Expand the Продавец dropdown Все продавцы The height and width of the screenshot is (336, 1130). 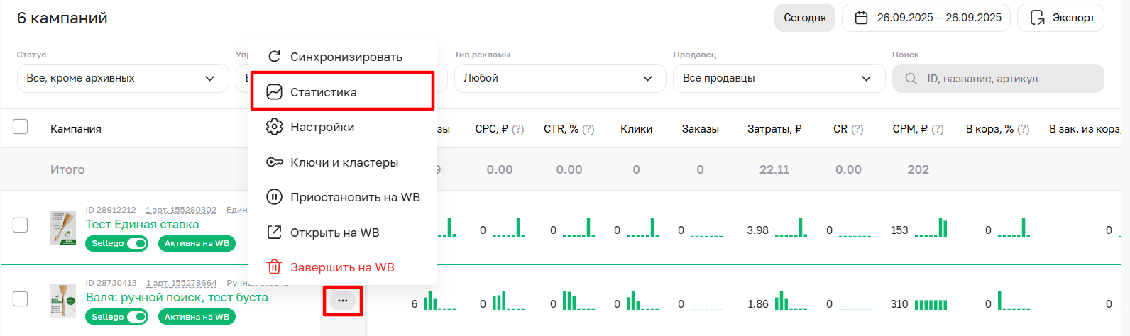click(778, 78)
